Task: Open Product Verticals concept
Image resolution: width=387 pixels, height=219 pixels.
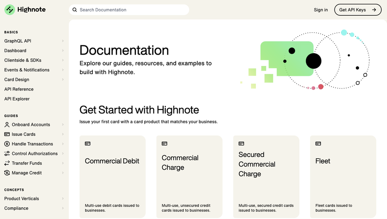Action: (22, 198)
